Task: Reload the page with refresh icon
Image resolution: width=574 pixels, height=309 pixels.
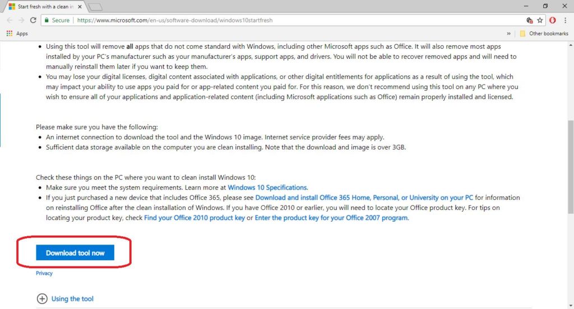Action: point(33,20)
